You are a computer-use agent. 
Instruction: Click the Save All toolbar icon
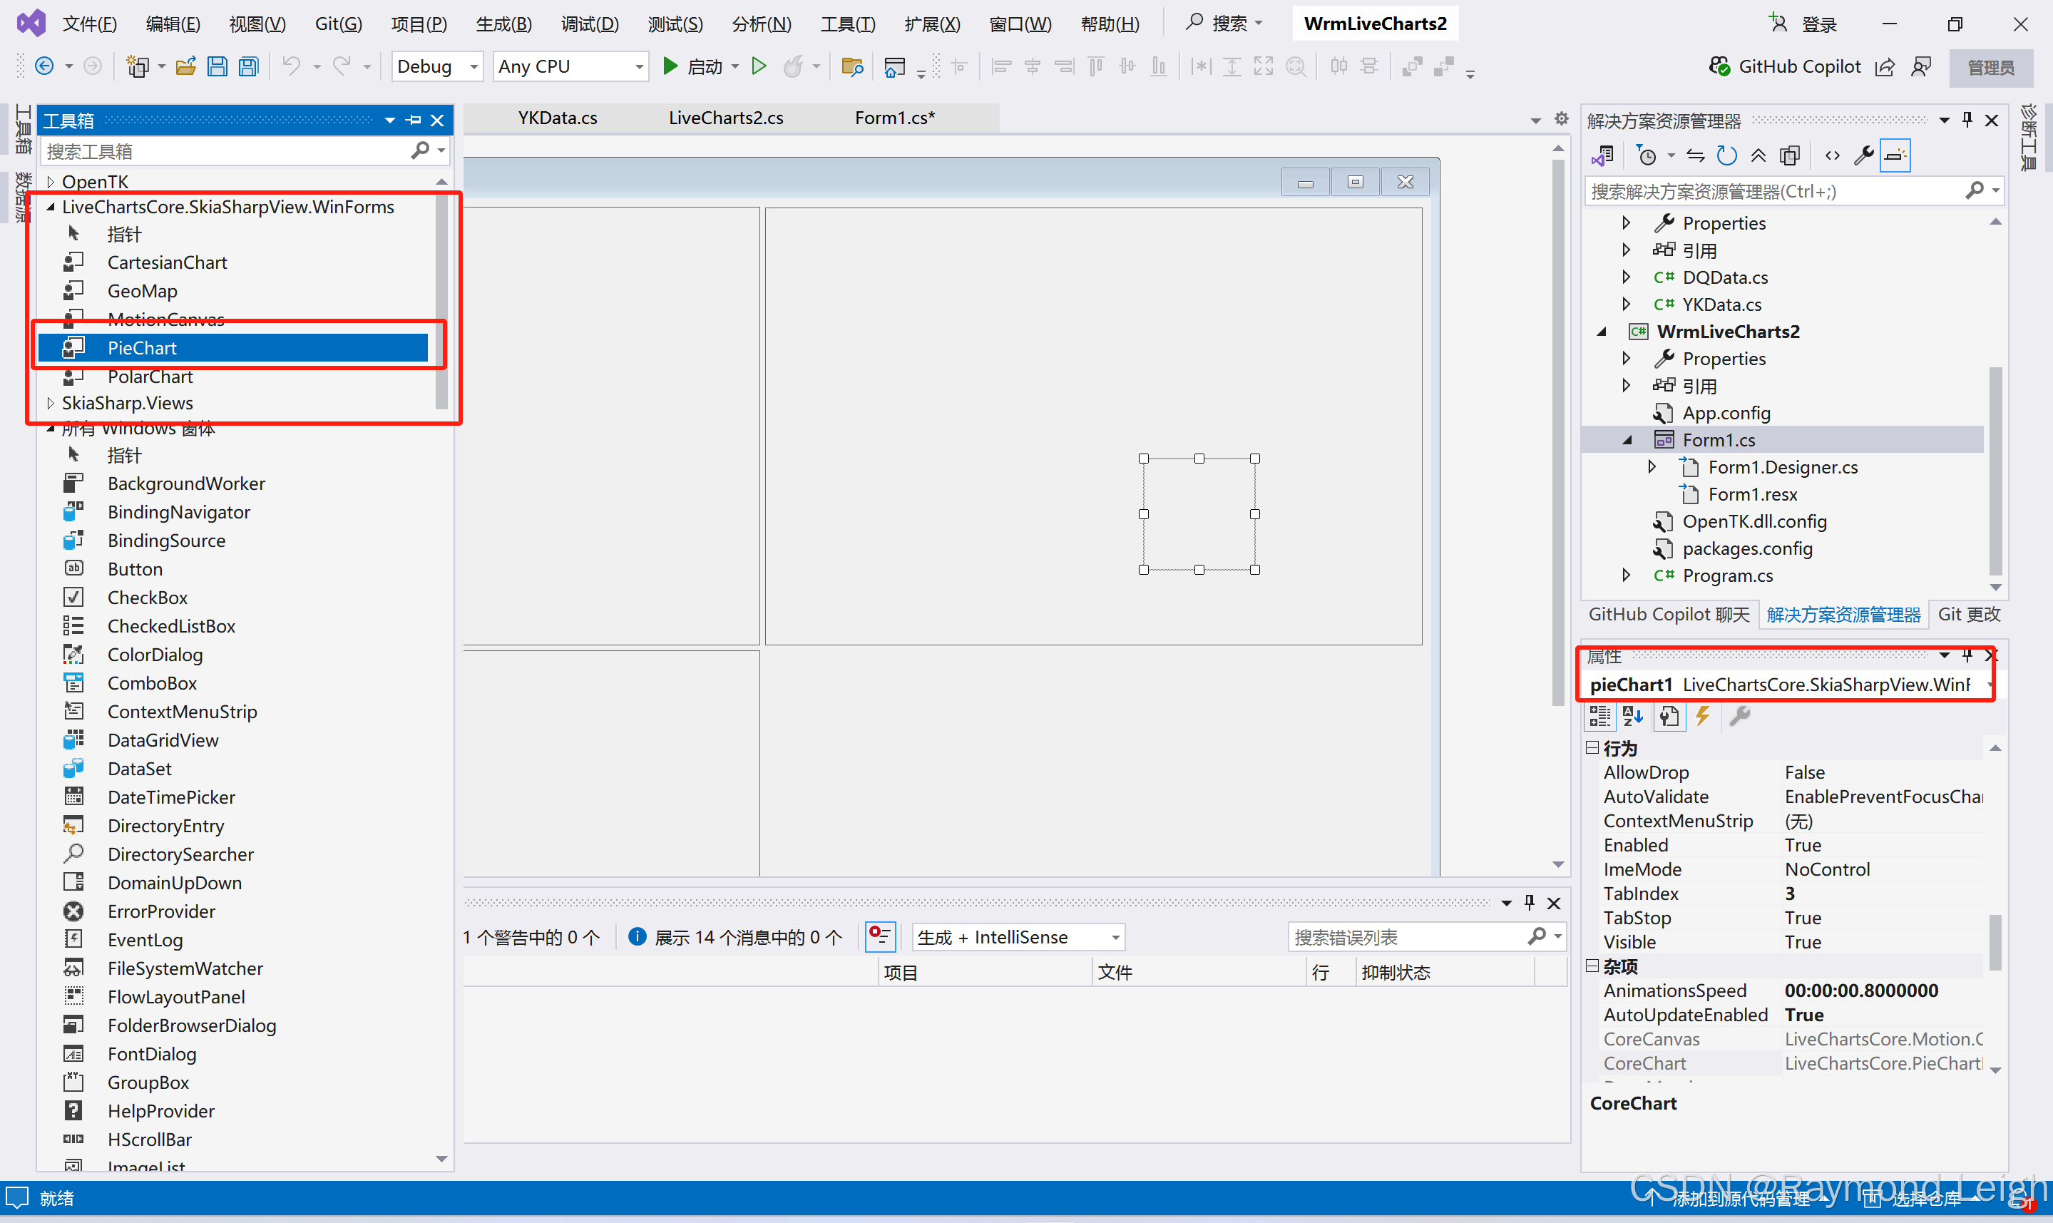coord(248,67)
